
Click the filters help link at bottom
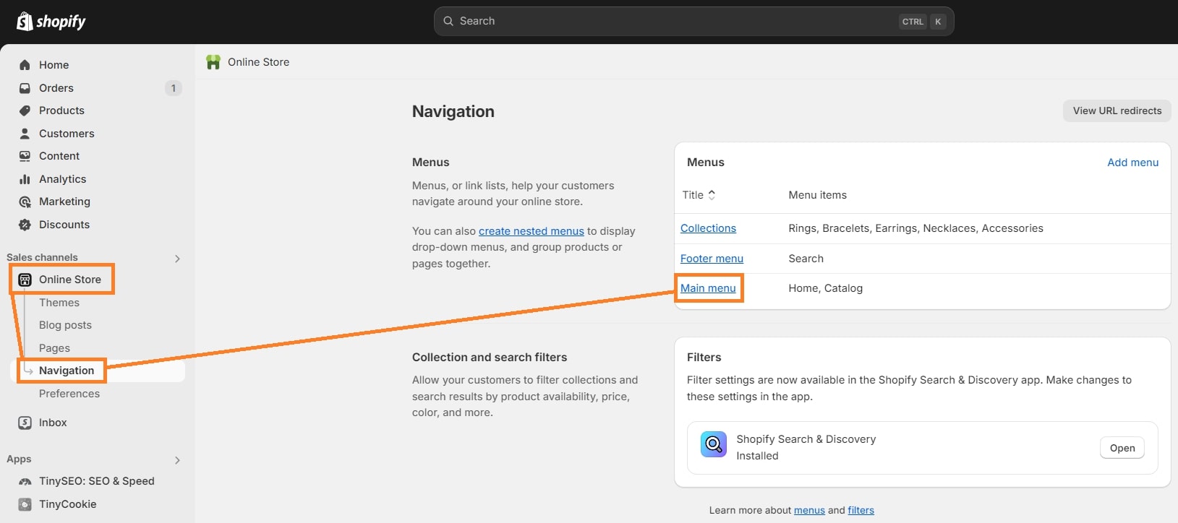[x=861, y=510]
